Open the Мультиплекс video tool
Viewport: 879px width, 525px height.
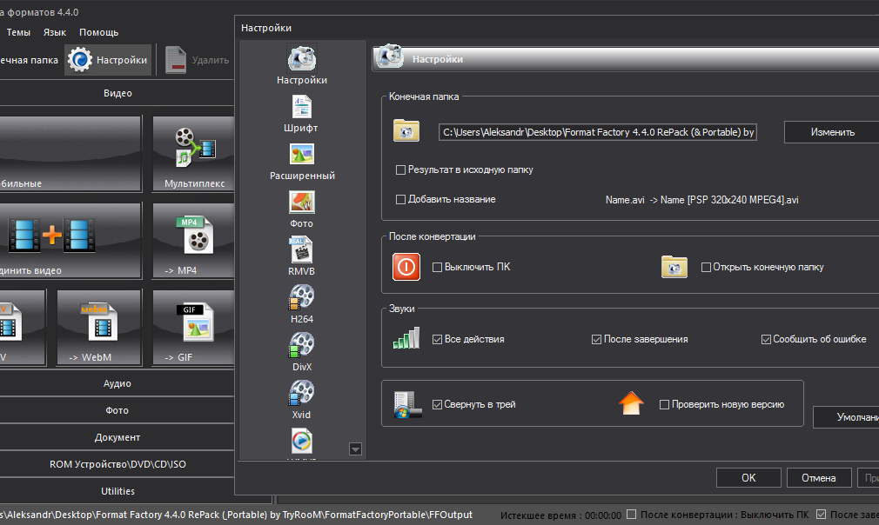pyautogui.click(x=194, y=154)
